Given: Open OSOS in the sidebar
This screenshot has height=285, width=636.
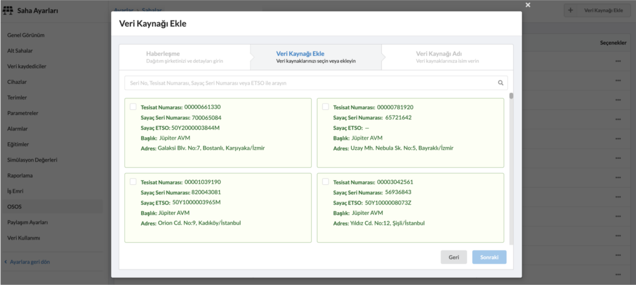Looking at the screenshot, I should click(x=14, y=206).
